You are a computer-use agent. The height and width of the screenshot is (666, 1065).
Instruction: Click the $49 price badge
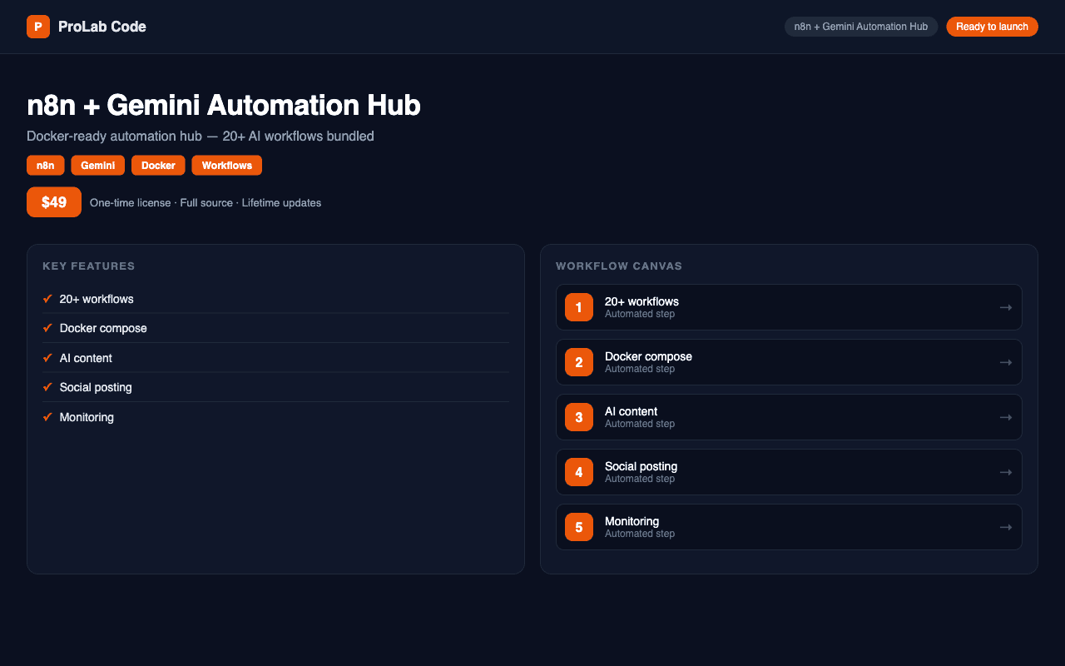pos(54,202)
